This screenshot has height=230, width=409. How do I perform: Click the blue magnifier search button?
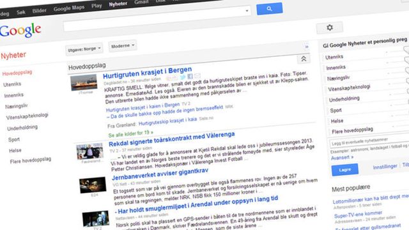click(x=269, y=8)
